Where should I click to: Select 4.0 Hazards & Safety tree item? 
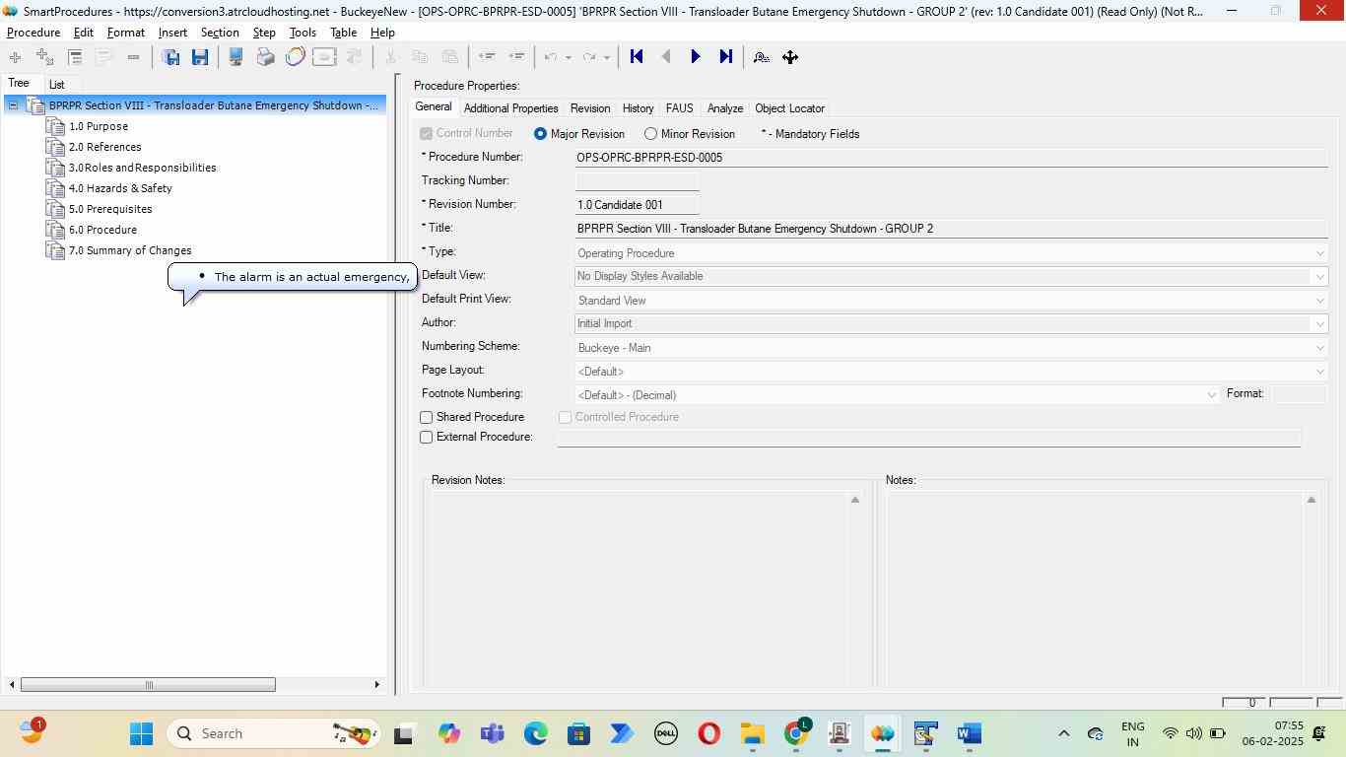point(120,188)
